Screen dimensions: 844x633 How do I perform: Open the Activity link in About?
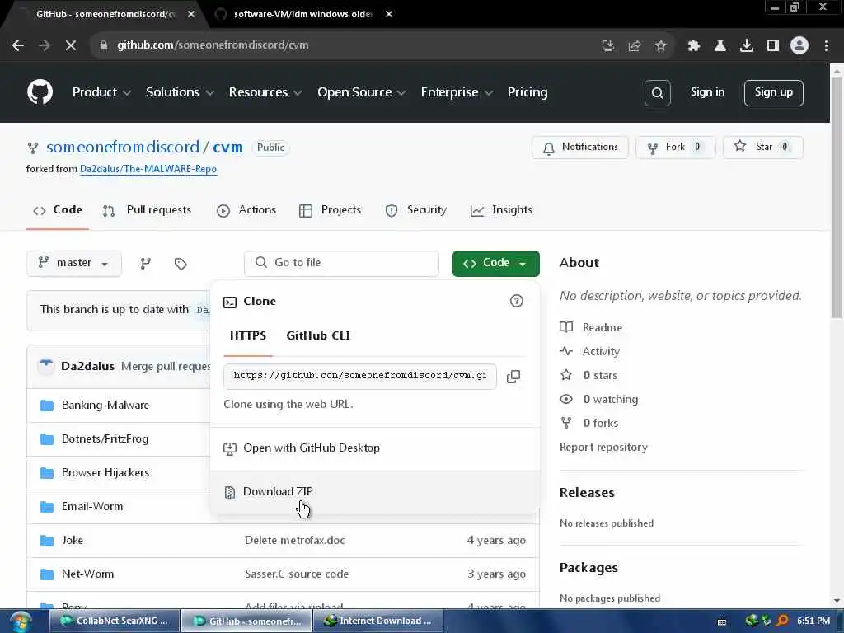pos(601,351)
